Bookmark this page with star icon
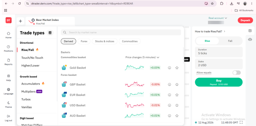The width and height of the screenshot is (256, 126). pyautogui.click(x=212, y=3)
